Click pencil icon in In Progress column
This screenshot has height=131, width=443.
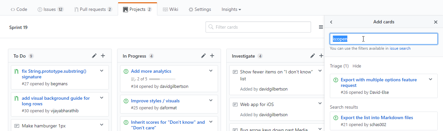point(204,56)
